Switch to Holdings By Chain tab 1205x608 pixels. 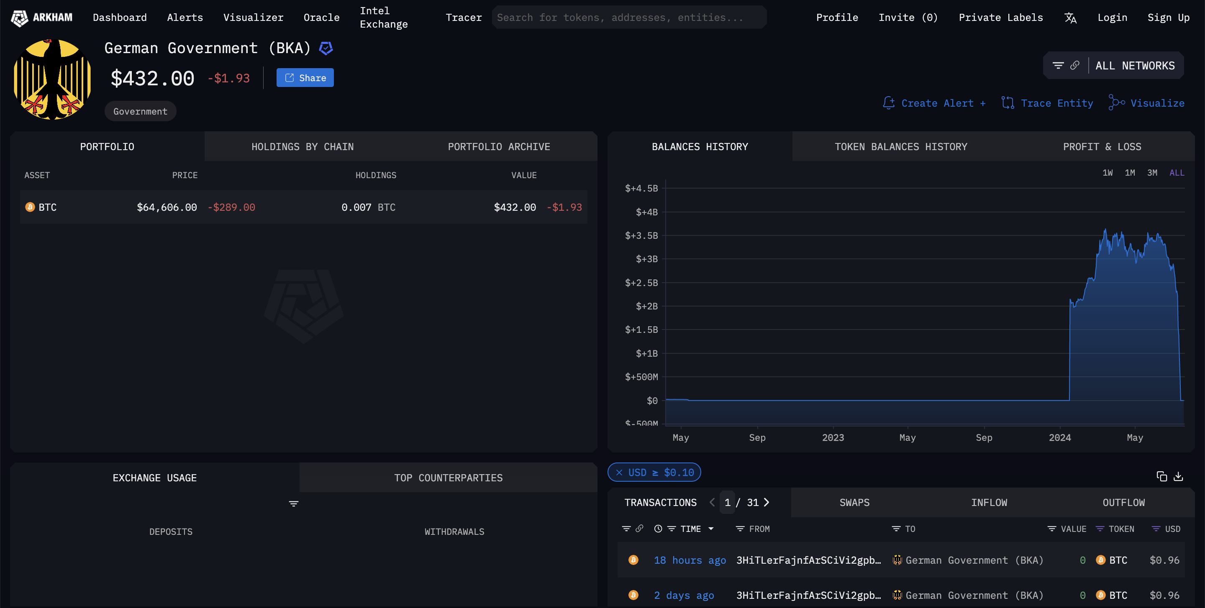(302, 147)
